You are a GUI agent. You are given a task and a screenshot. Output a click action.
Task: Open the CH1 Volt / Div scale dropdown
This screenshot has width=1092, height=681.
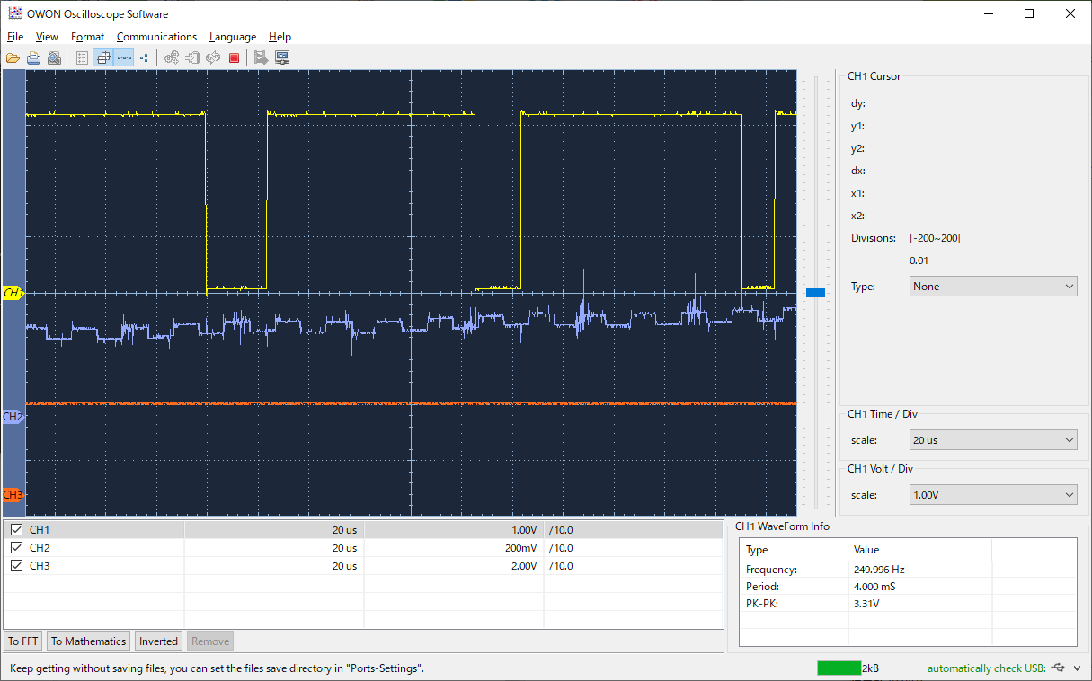[x=992, y=495]
